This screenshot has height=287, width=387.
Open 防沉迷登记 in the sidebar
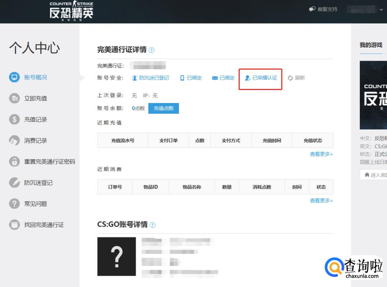click(38, 183)
